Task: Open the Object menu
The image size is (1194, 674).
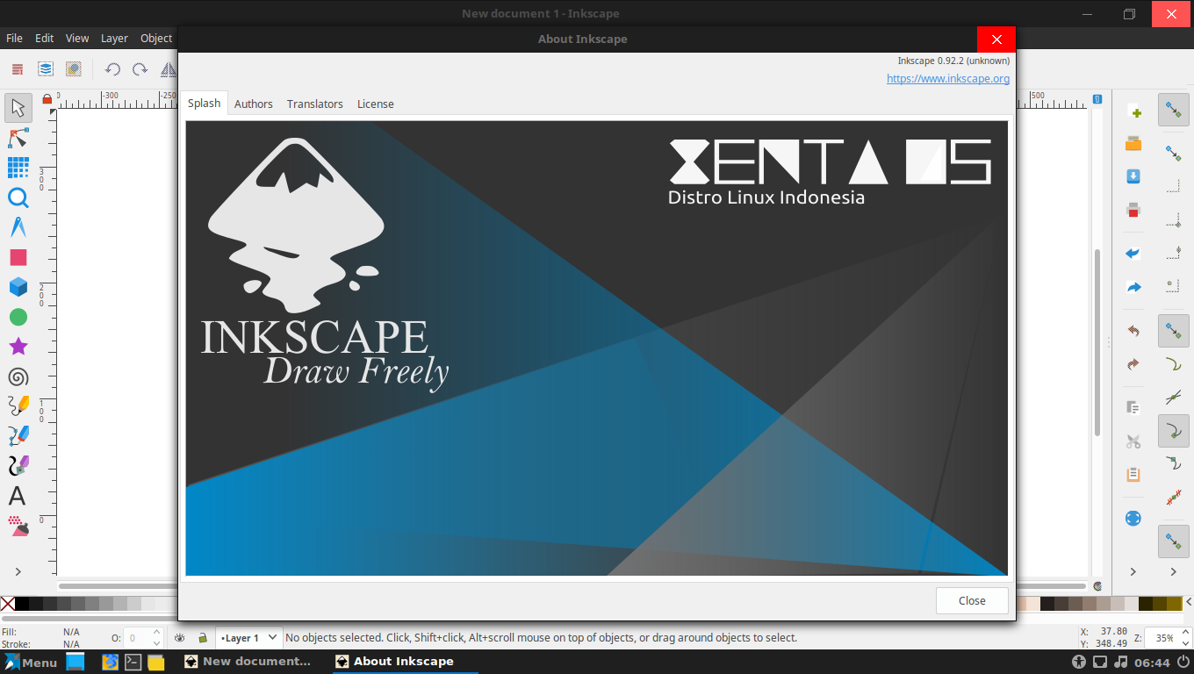Action: tap(156, 38)
